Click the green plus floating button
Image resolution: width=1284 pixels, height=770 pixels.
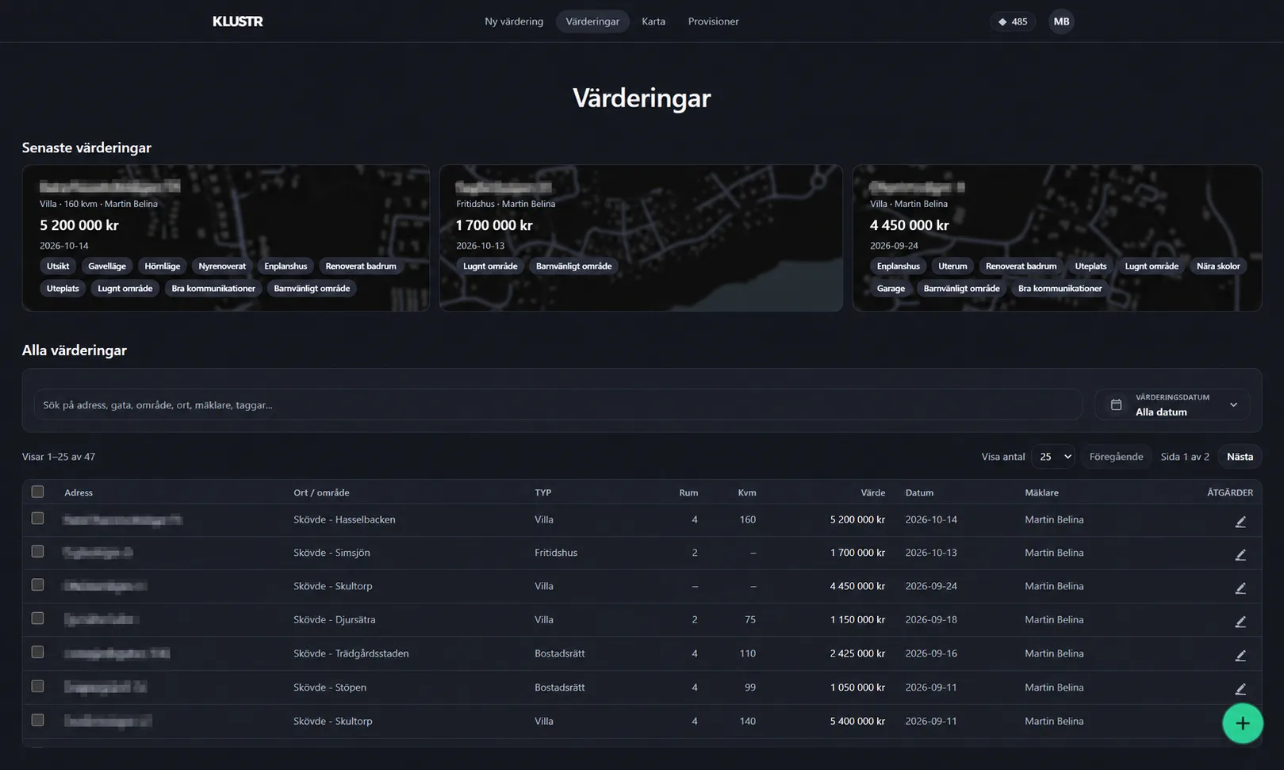1243,723
